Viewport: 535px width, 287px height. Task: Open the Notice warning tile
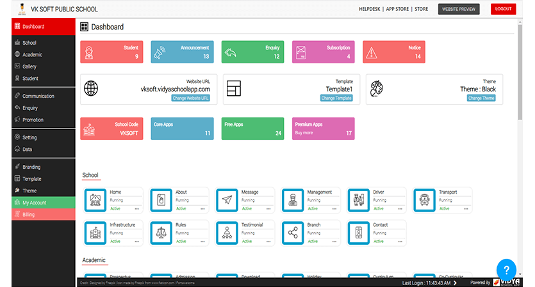click(394, 52)
